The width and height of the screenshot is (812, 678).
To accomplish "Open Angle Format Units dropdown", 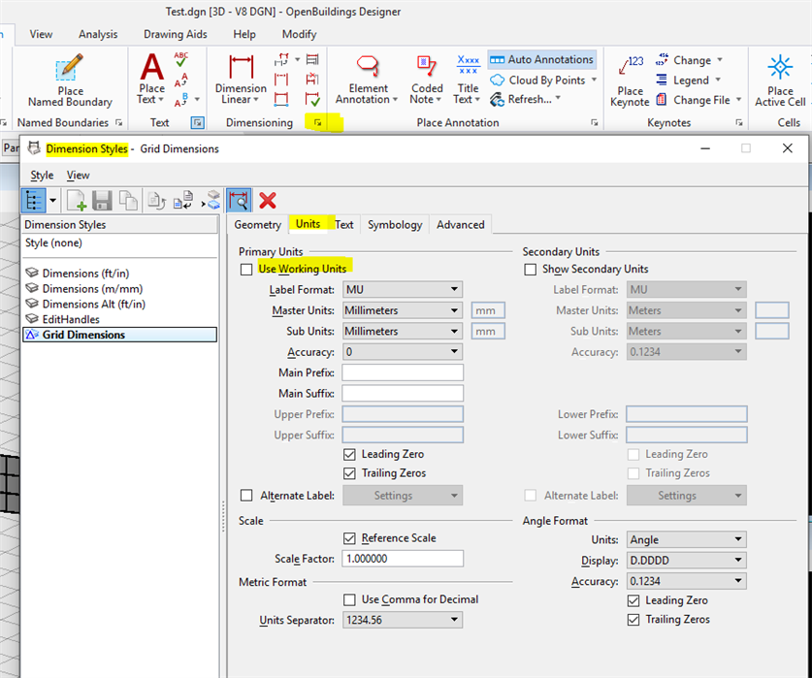I will 686,539.
